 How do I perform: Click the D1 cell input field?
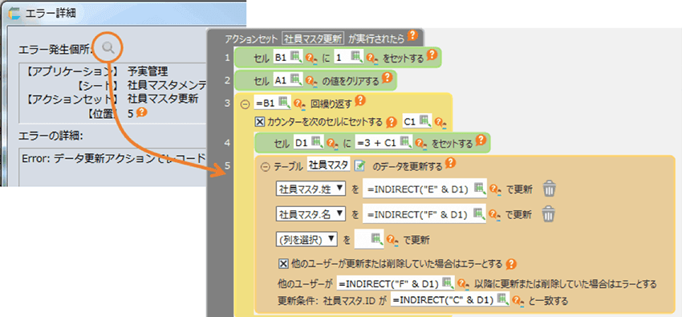pyautogui.click(x=309, y=142)
